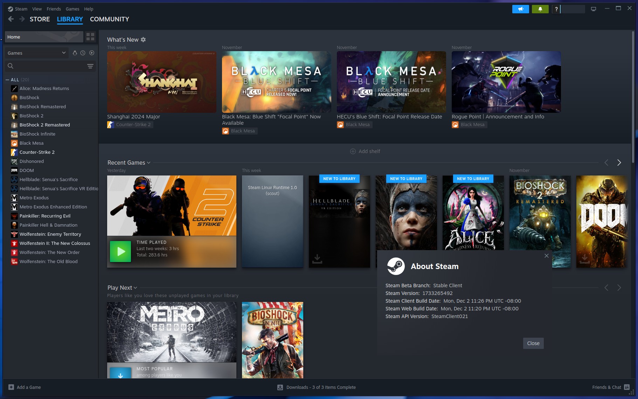Select the LIBRARY tab
The width and height of the screenshot is (638, 399).
click(70, 19)
